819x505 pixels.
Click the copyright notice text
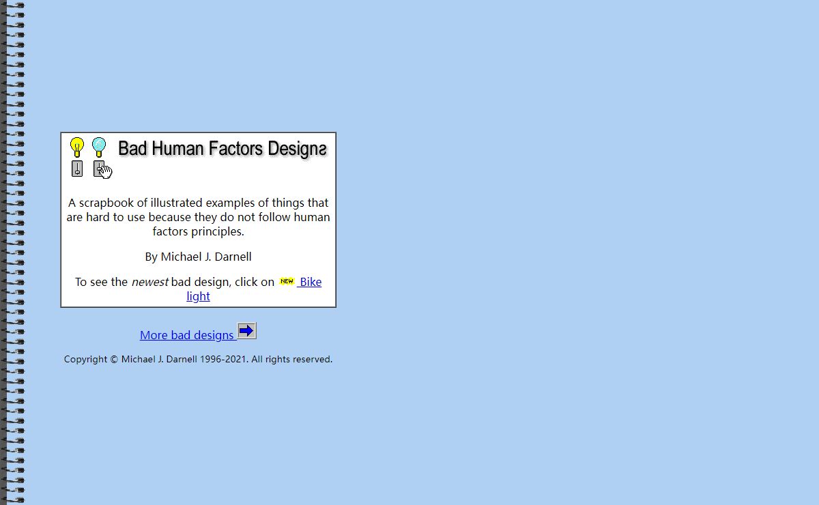pyautogui.click(x=198, y=359)
